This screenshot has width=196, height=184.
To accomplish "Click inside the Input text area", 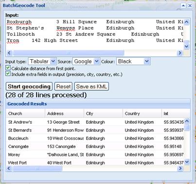I will coord(95,34).
